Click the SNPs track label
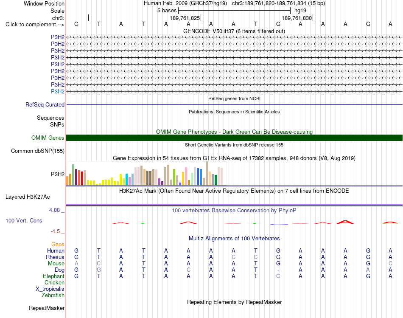The height and width of the screenshot is (318, 403). 57,124
